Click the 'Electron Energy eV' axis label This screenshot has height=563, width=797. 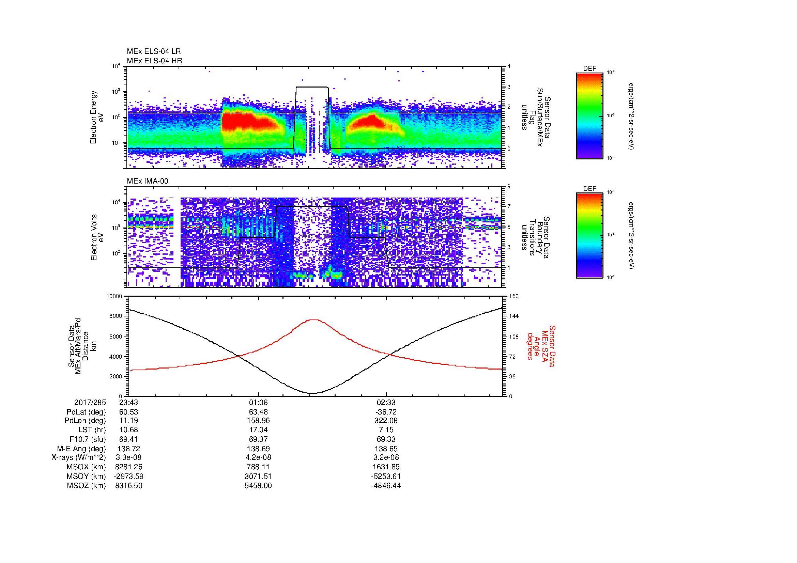click(x=97, y=117)
